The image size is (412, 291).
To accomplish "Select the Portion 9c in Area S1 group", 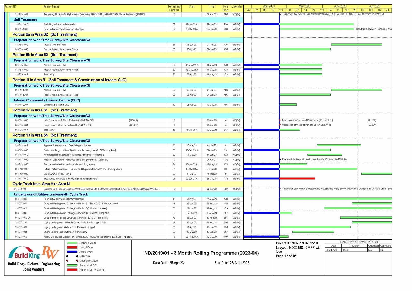I will tap(45, 110).
